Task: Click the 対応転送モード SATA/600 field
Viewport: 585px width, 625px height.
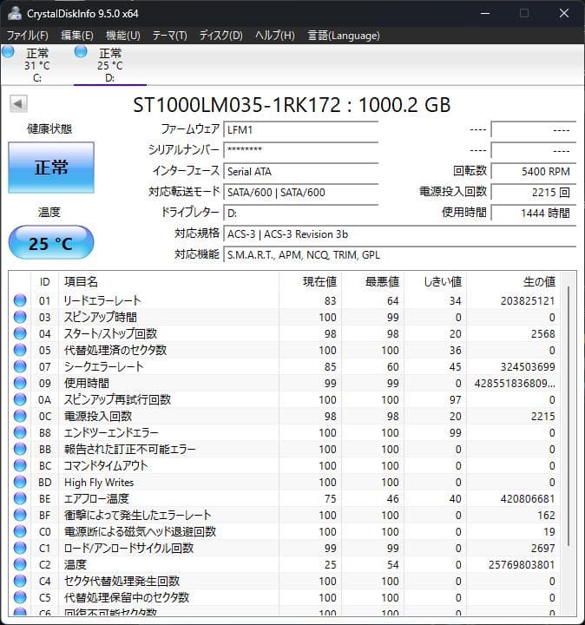Action: 300,193
